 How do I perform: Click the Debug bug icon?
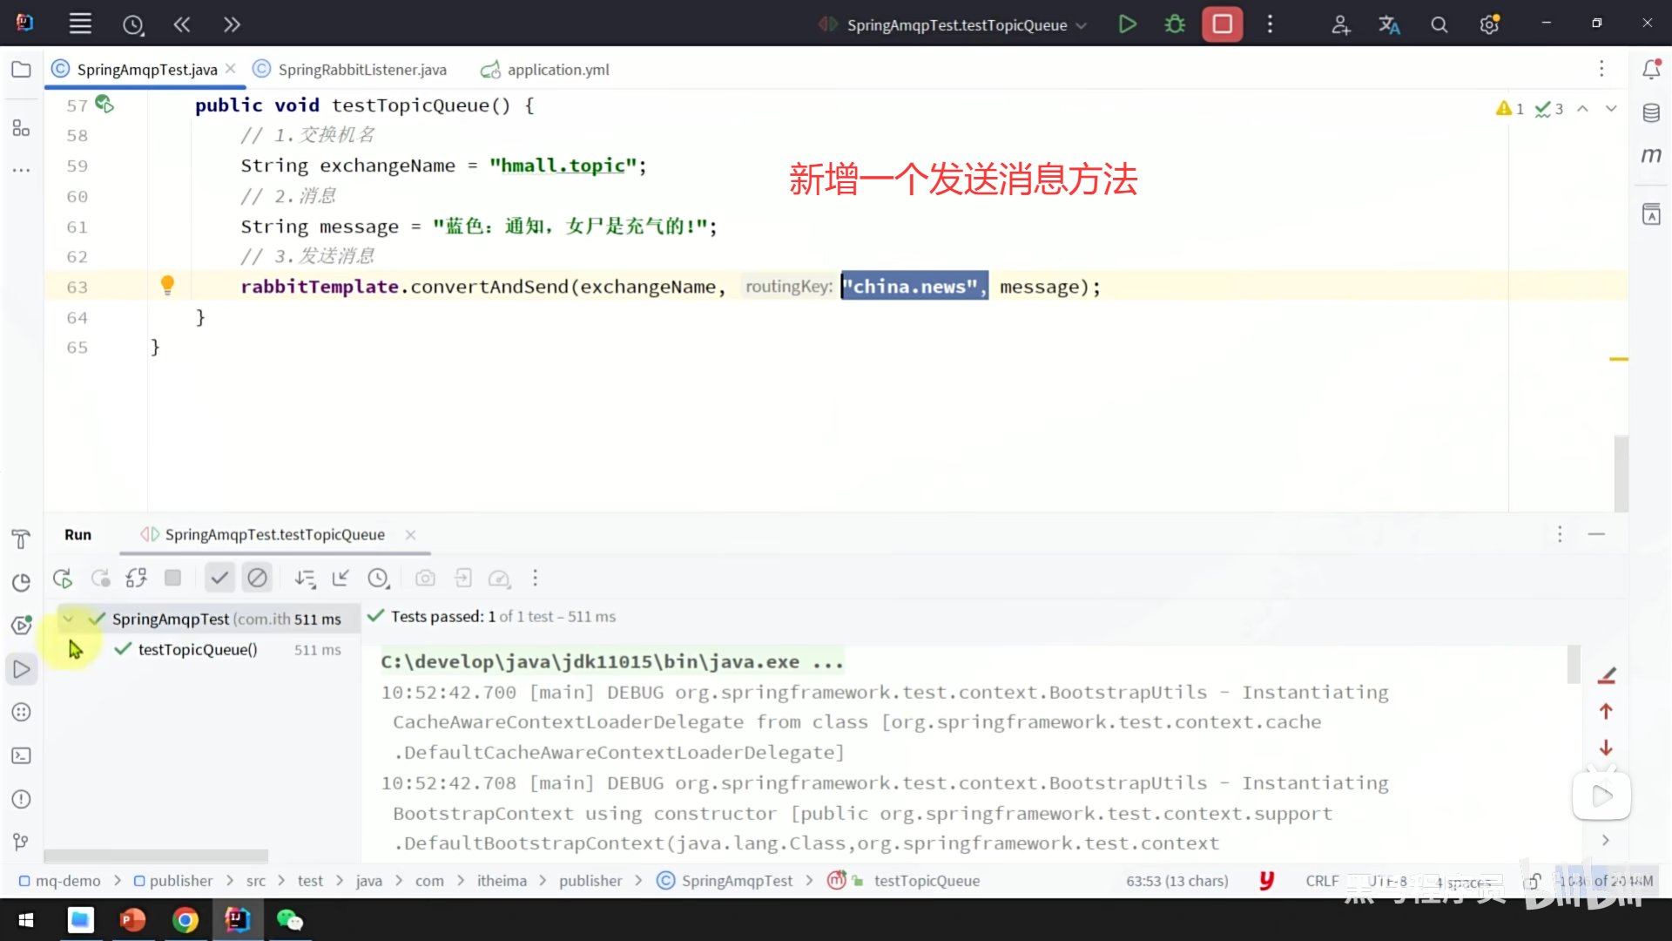pos(1175,24)
